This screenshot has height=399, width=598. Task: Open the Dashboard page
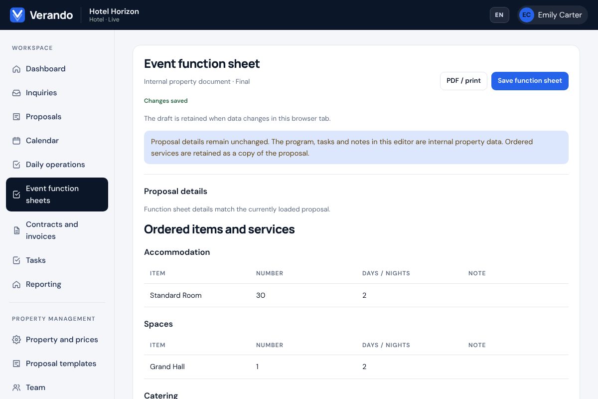[57, 69]
